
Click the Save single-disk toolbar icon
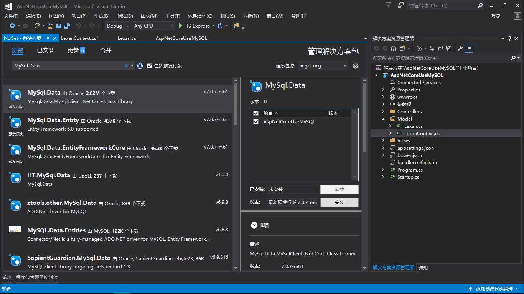[59, 26]
